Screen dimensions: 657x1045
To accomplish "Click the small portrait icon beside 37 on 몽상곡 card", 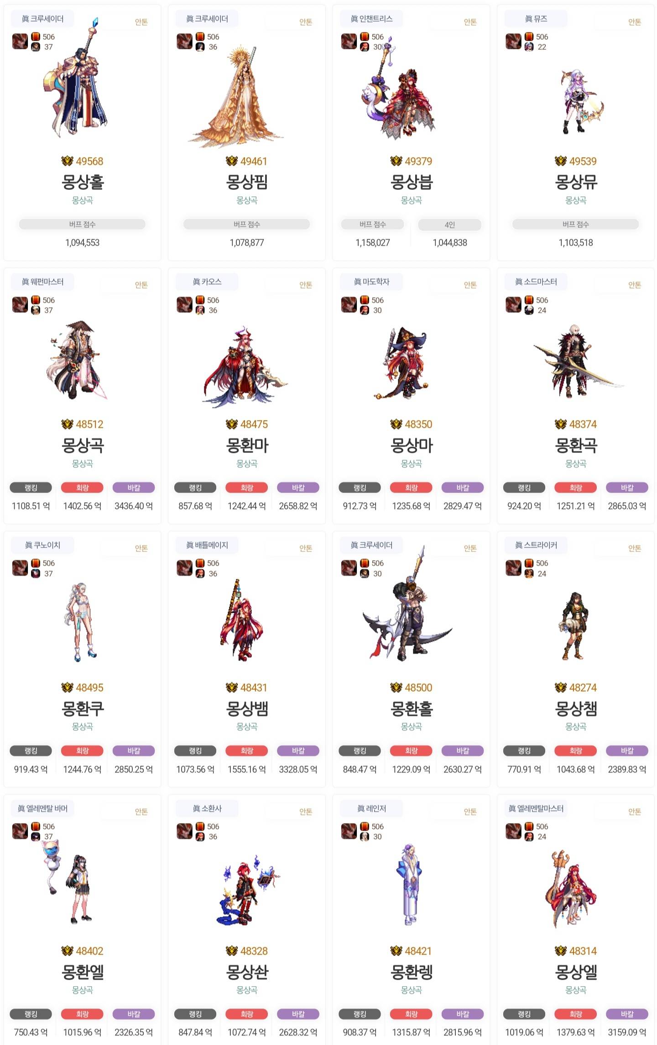I will point(36,310).
